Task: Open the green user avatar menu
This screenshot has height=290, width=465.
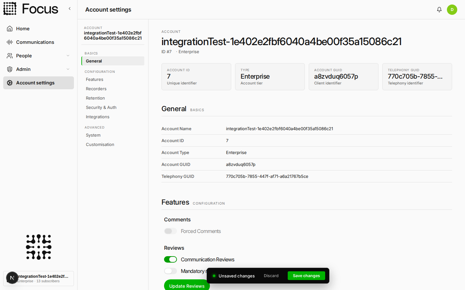Action: [452, 10]
